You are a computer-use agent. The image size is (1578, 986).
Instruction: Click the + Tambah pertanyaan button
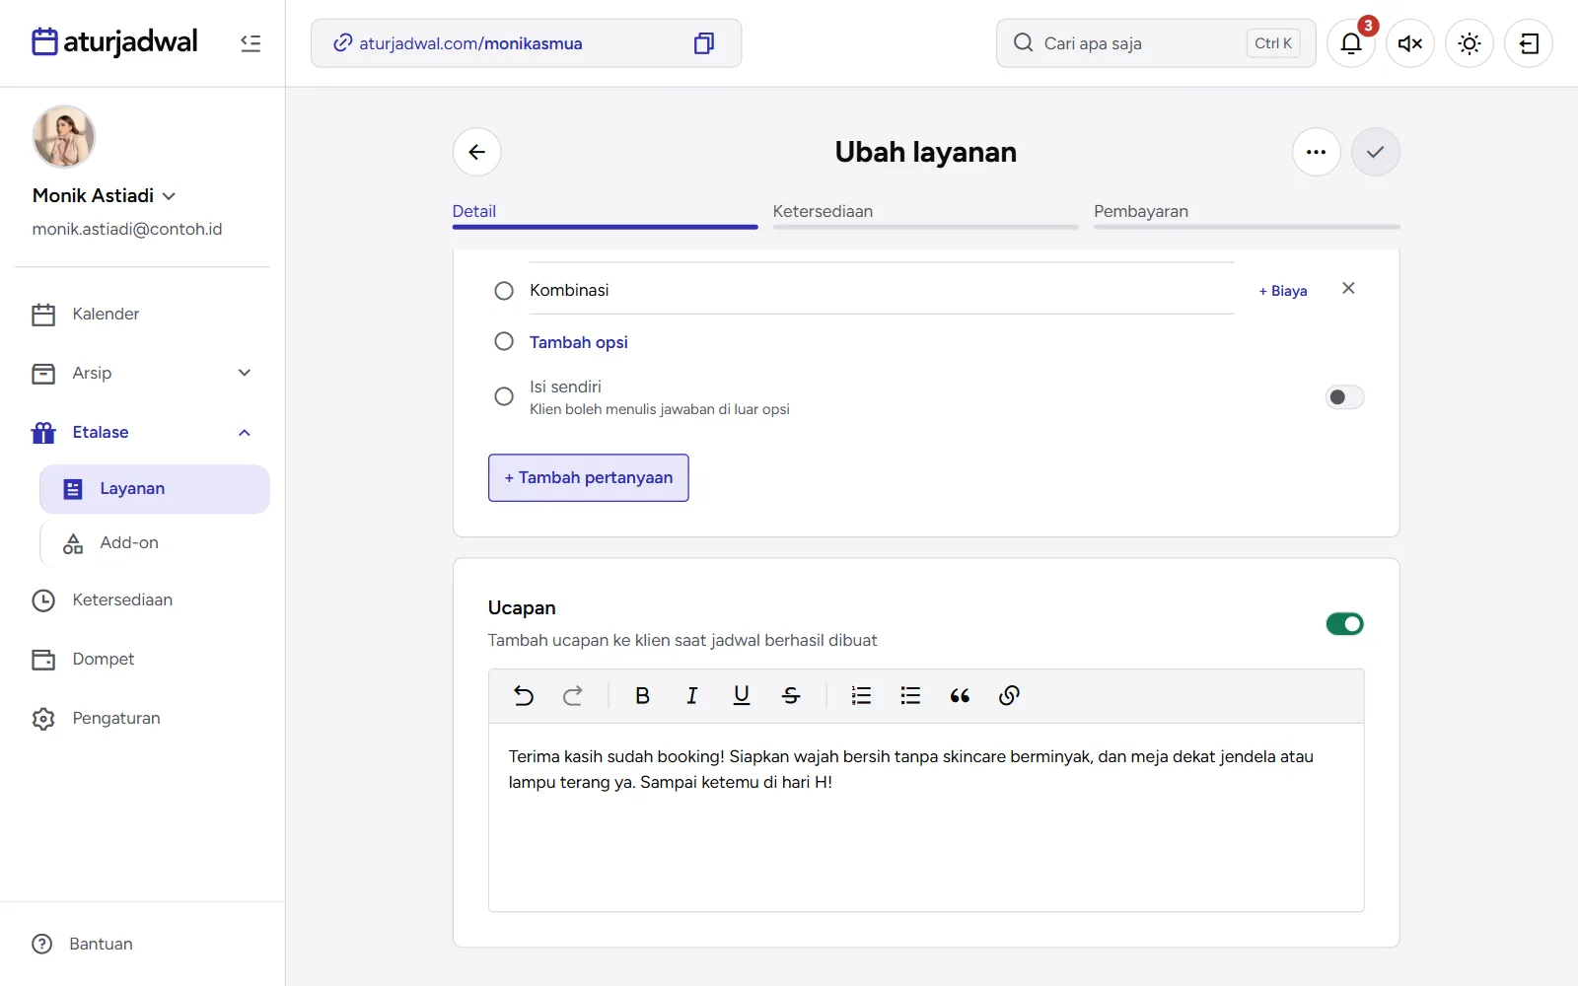(x=589, y=478)
